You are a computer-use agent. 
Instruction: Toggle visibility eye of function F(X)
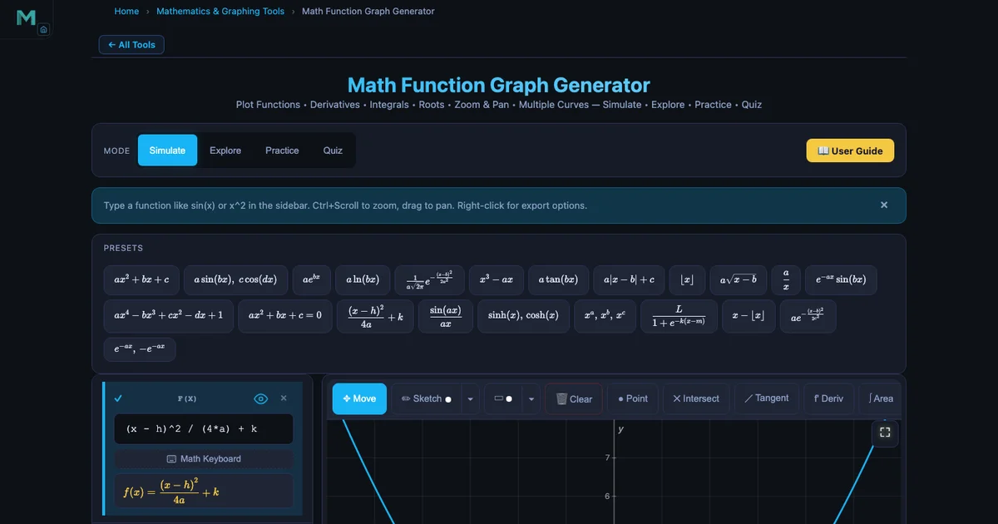pos(260,398)
